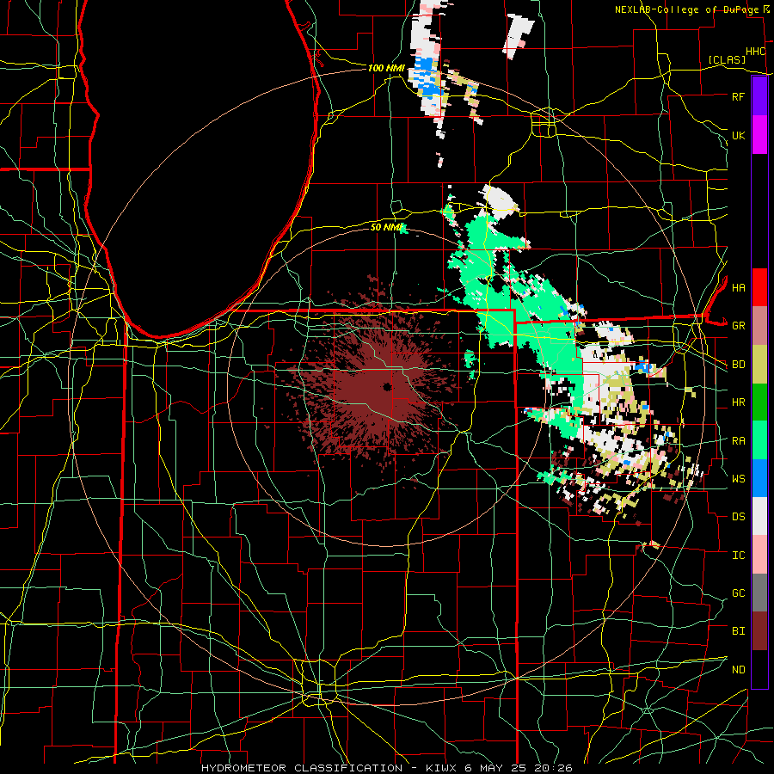The width and height of the screenshot is (774, 774).
Task: Click the UK label in legend
Action: pyautogui.click(x=738, y=135)
